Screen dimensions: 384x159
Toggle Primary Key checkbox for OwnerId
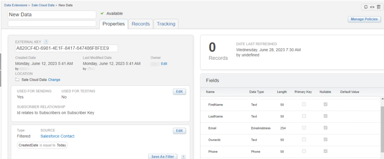point(304,139)
